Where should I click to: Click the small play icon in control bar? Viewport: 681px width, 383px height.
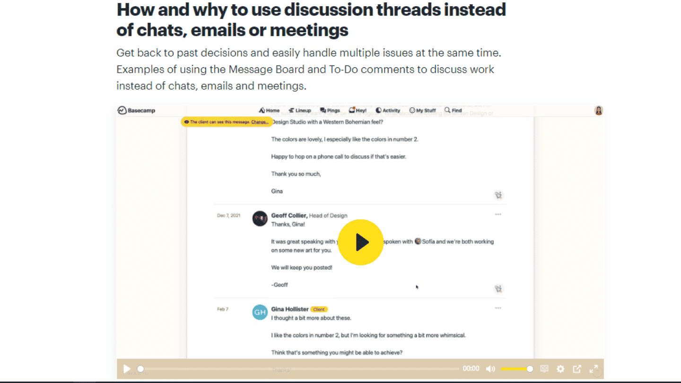[x=127, y=369]
